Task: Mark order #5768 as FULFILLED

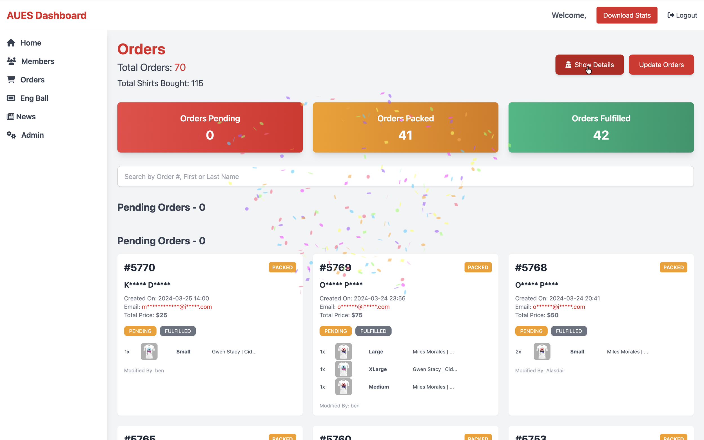Action: point(568,331)
